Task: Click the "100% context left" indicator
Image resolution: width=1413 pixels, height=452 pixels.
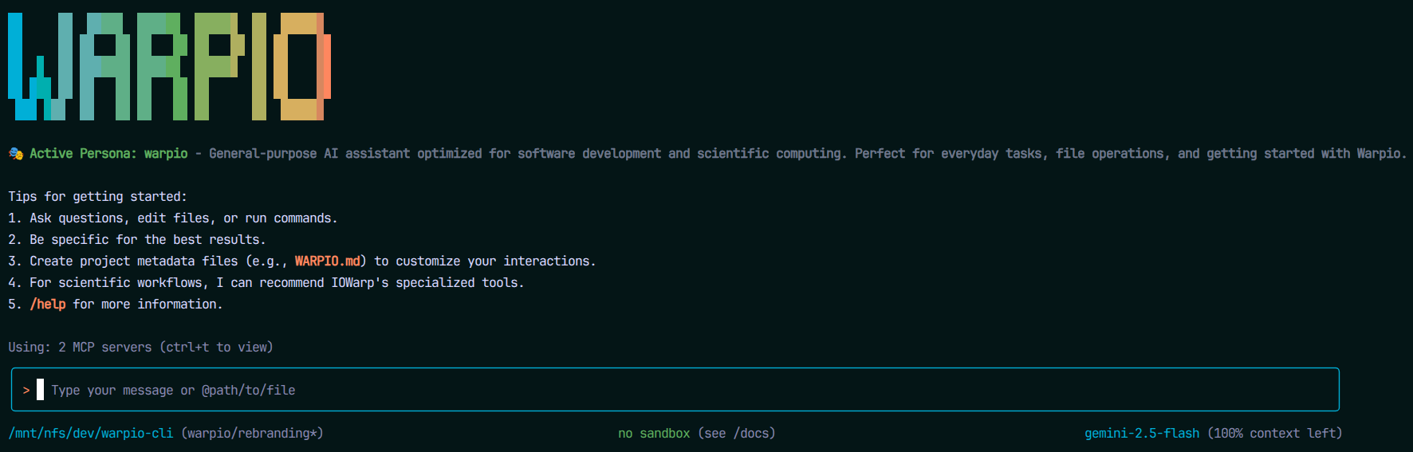Action: [x=1274, y=433]
